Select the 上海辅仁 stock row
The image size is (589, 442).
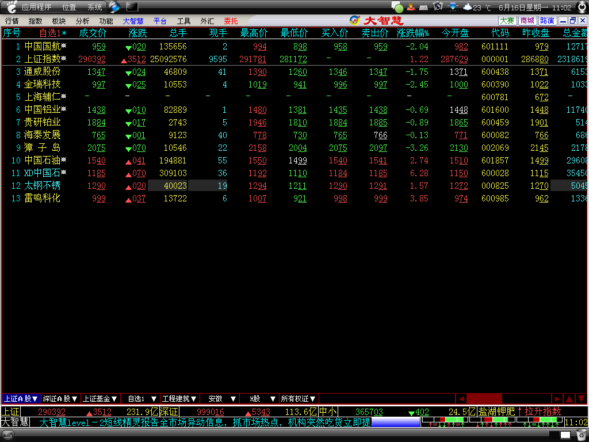294,97
